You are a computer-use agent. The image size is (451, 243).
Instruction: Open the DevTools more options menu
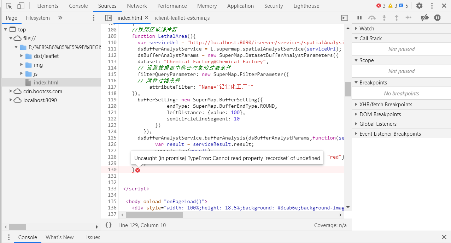coord(432,6)
